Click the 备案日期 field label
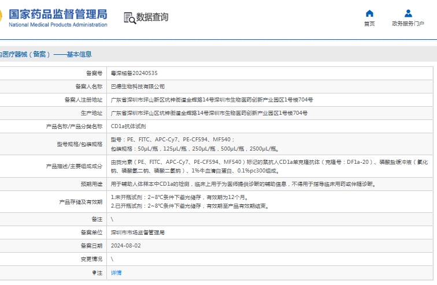Viewport: 437px width, 285px height. [92, 246]
